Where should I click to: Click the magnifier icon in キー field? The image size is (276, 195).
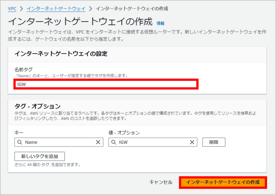[x=20, y=142]
